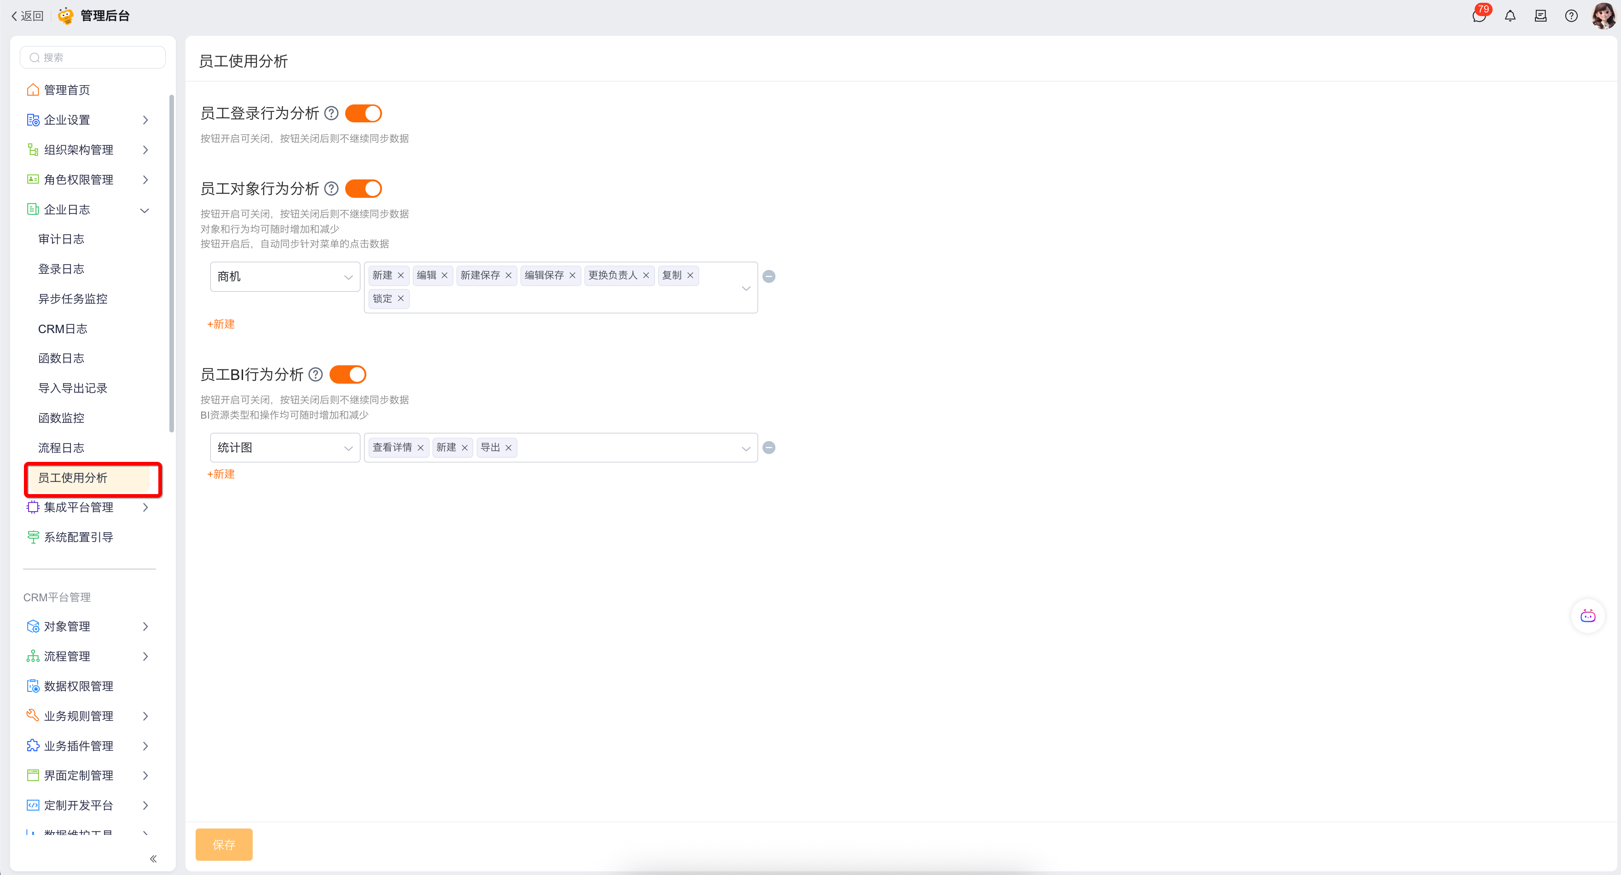The width and height of the screenshot is (1621, 875).
Task: Click the 保存 button
Action: click(x=223, y=844)
